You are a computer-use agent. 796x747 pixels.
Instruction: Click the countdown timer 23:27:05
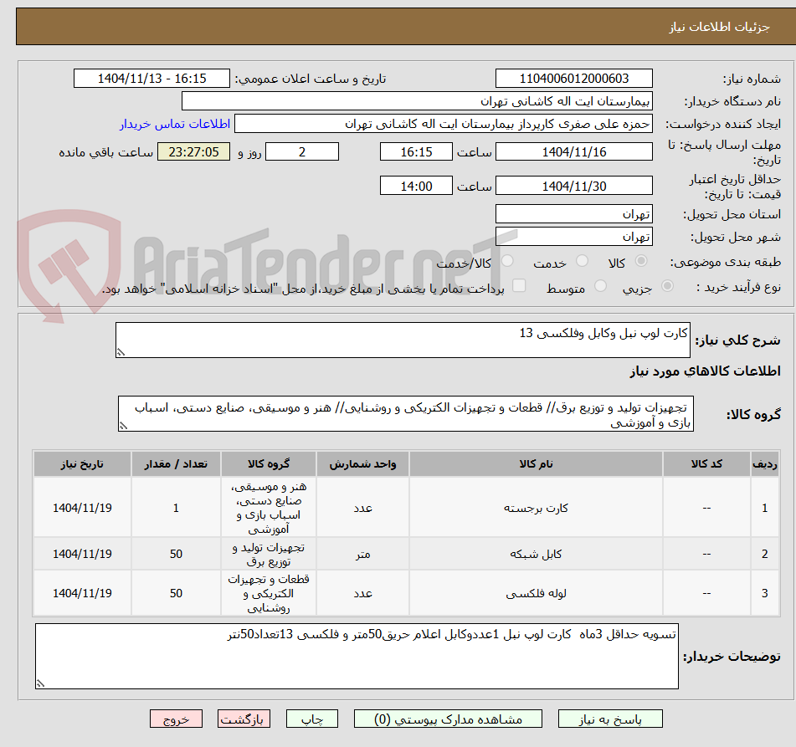click(x=194, y=151)
